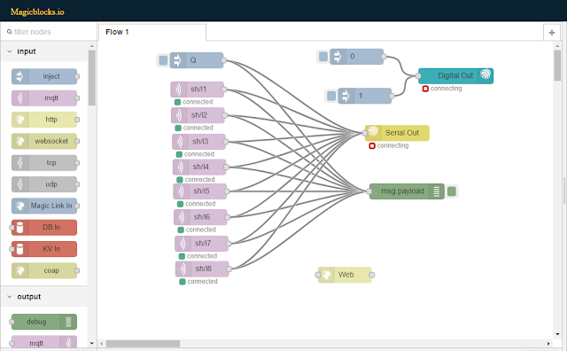Select the sh/l6 mqtt node
Image resolution: width=567 pixels, height=351 pixels.
tap(201, 217)
